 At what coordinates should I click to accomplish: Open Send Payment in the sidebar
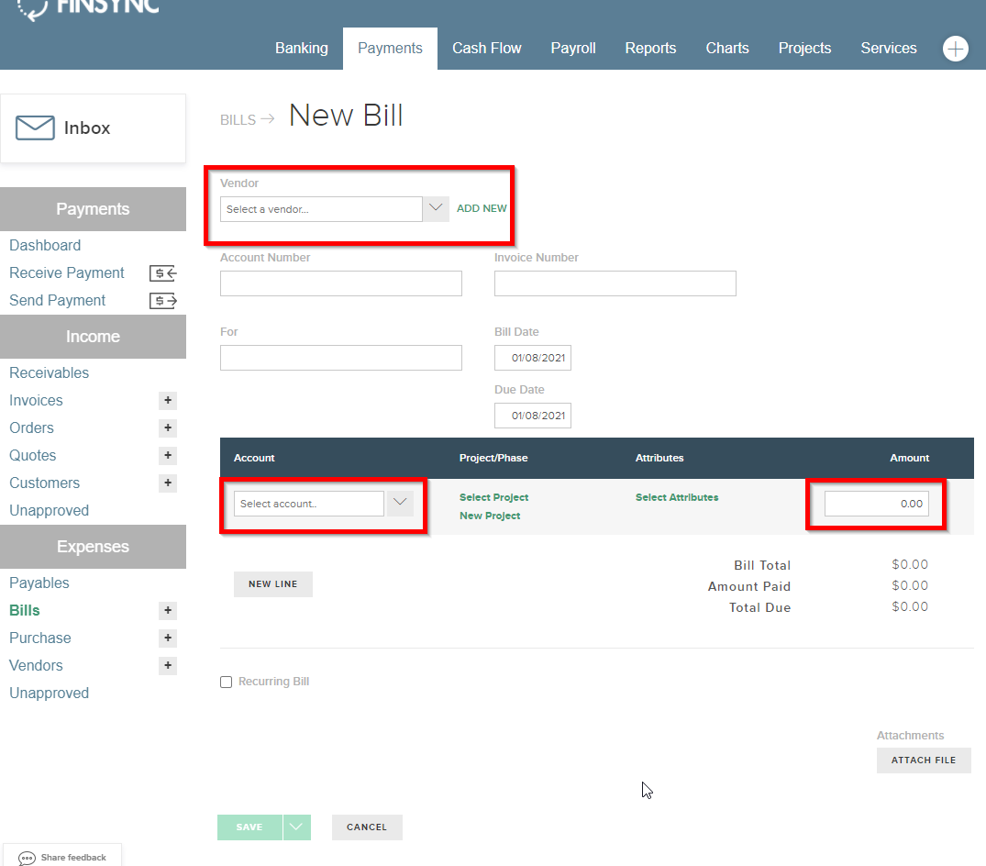coord(57,301)
